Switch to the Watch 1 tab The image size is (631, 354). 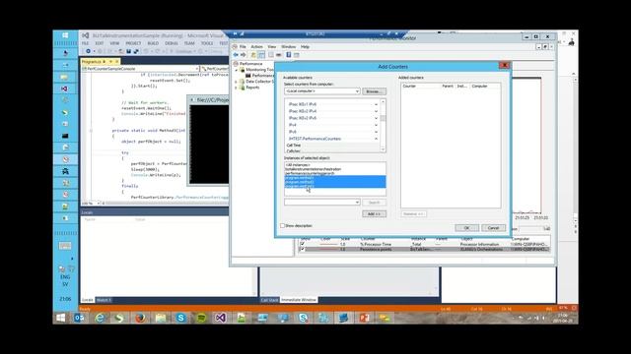(104, 300)
